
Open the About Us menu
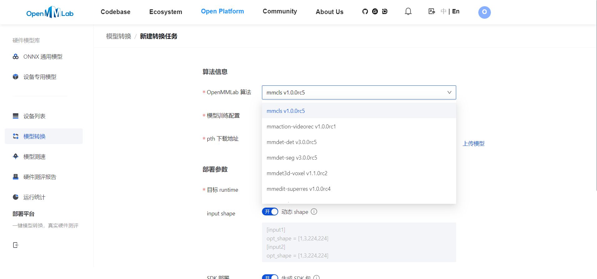329,12
